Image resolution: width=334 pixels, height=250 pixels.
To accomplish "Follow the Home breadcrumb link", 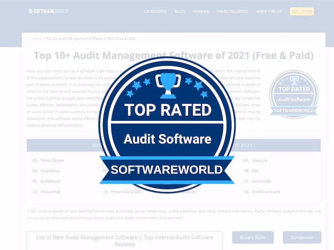I will point(38,39).
